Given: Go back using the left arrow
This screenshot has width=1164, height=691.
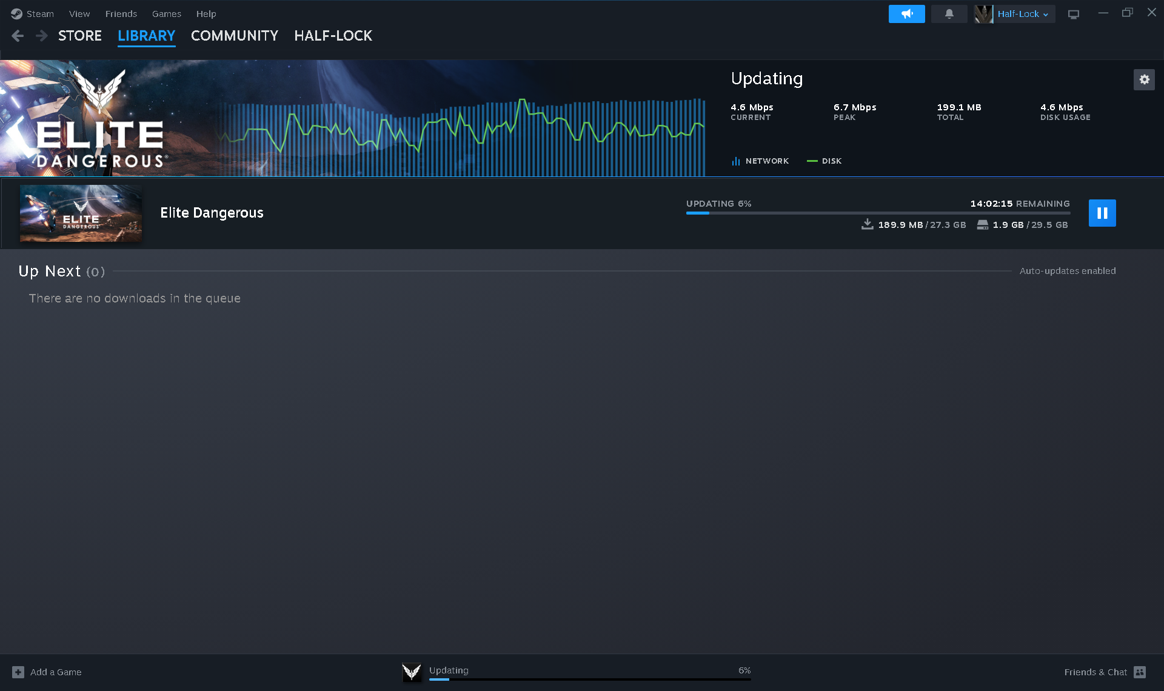Looking at the screenshot, I should (18, 36).
